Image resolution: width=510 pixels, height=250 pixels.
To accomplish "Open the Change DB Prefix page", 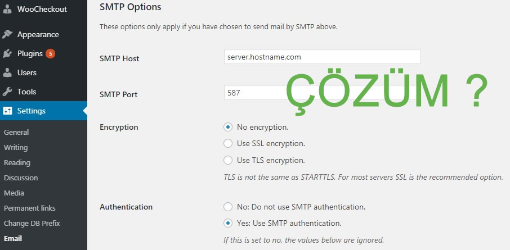I will coord(32,224).
